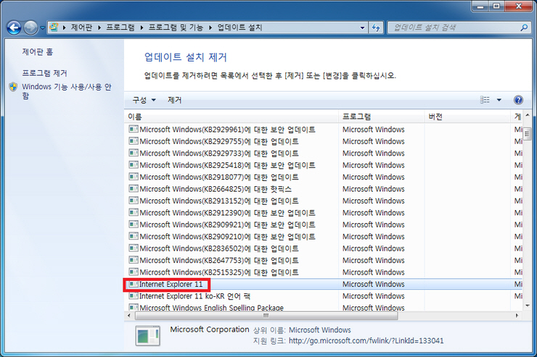
Task: Click the search magnifier icon
Action: (524, 28)
